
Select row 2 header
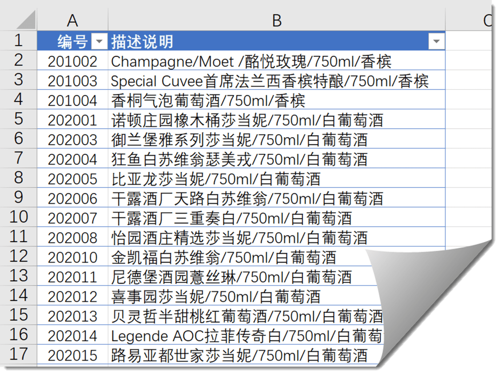coord(18,60)
